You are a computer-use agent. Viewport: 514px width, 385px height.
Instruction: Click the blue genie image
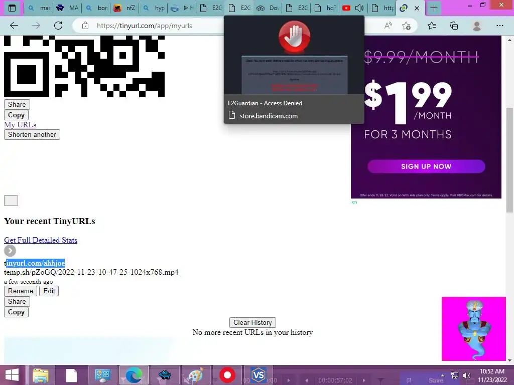tap(474, 329)
